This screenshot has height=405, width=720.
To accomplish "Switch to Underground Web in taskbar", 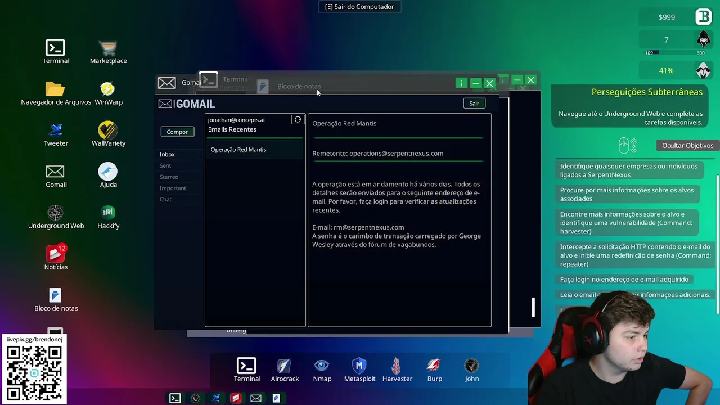I will click(195, 398).
